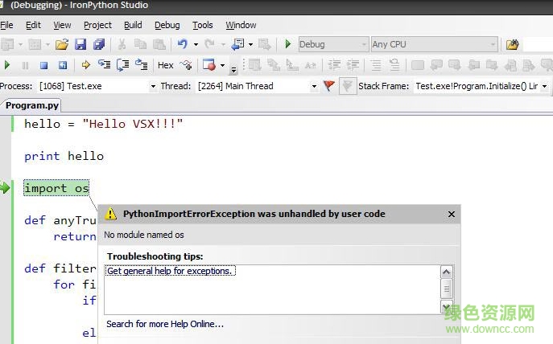Click the Open File folder icon
The width and height of the screenshot is (553, 344).
[x=62, y=44]
